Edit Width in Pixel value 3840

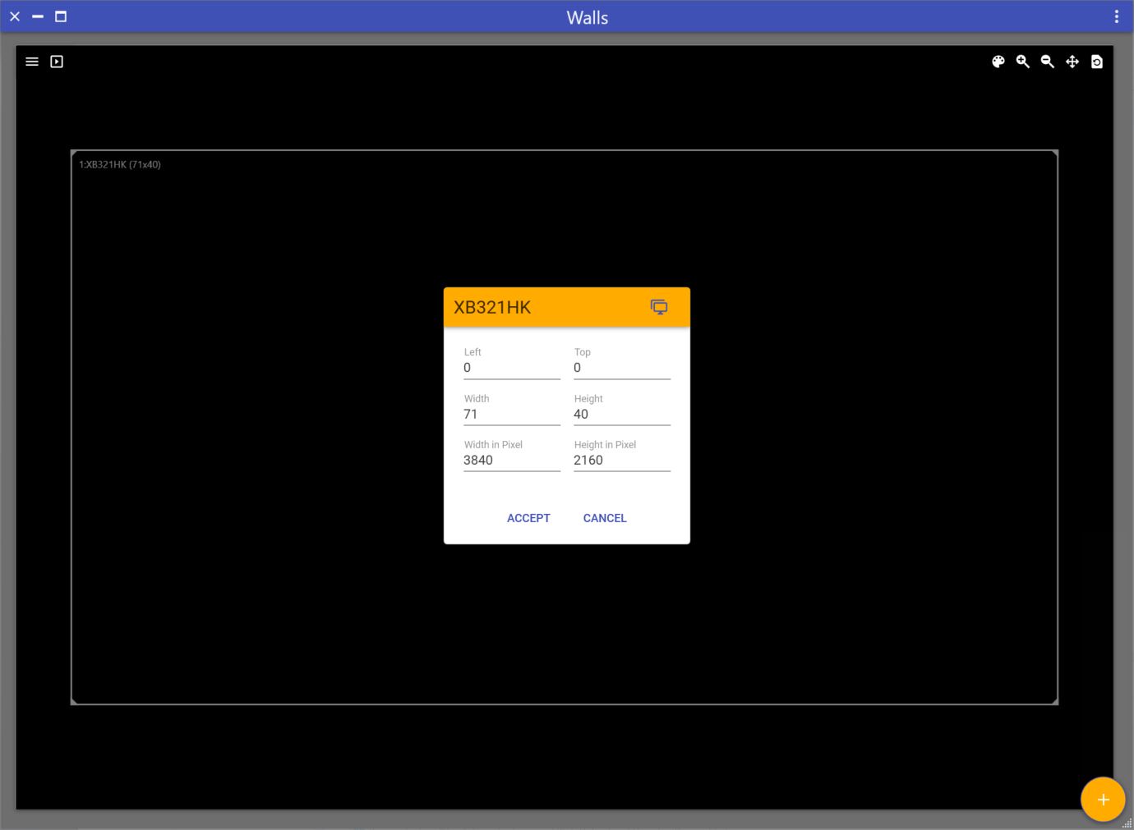point(512,460)
